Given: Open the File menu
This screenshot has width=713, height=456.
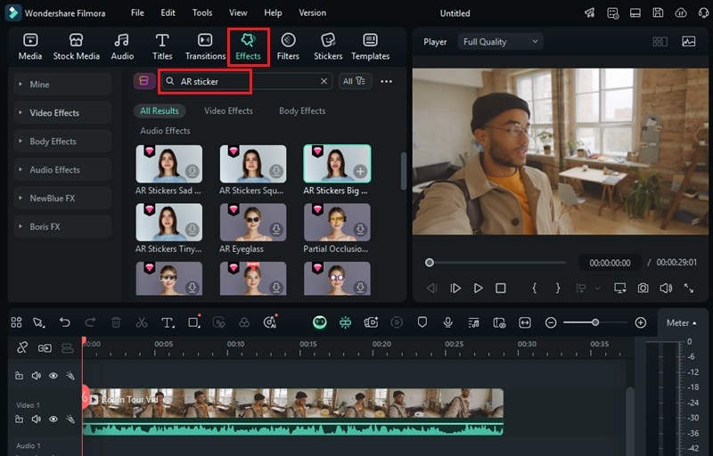Looking at the screenshot, I should coord(137,12).
